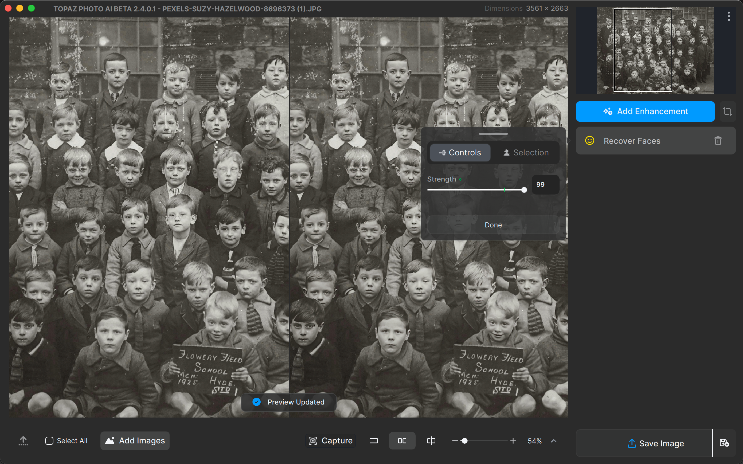Switch to split slider view
The height and width of the screenshot is (464, 743).
coord(431,441)
